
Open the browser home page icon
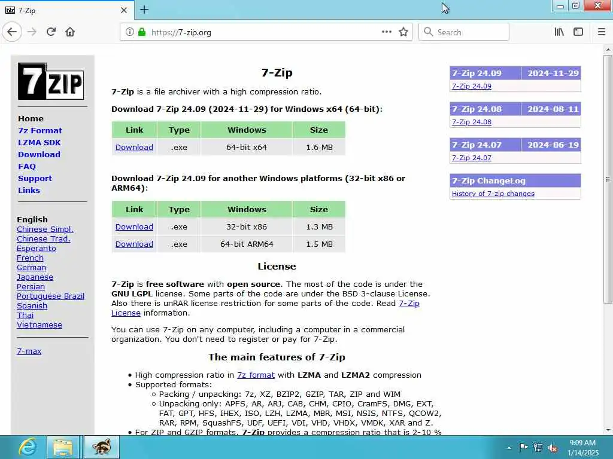[70, 32]
